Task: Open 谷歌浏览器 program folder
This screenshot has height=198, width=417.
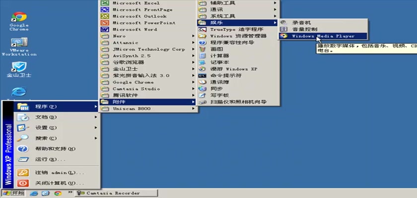Action: tap(148, 62)
